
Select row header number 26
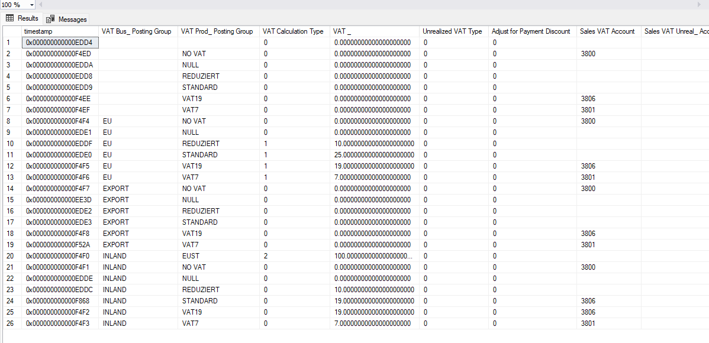tap(12, 323)
